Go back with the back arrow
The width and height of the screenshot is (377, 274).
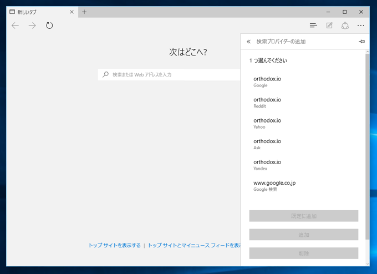point(15,26)
